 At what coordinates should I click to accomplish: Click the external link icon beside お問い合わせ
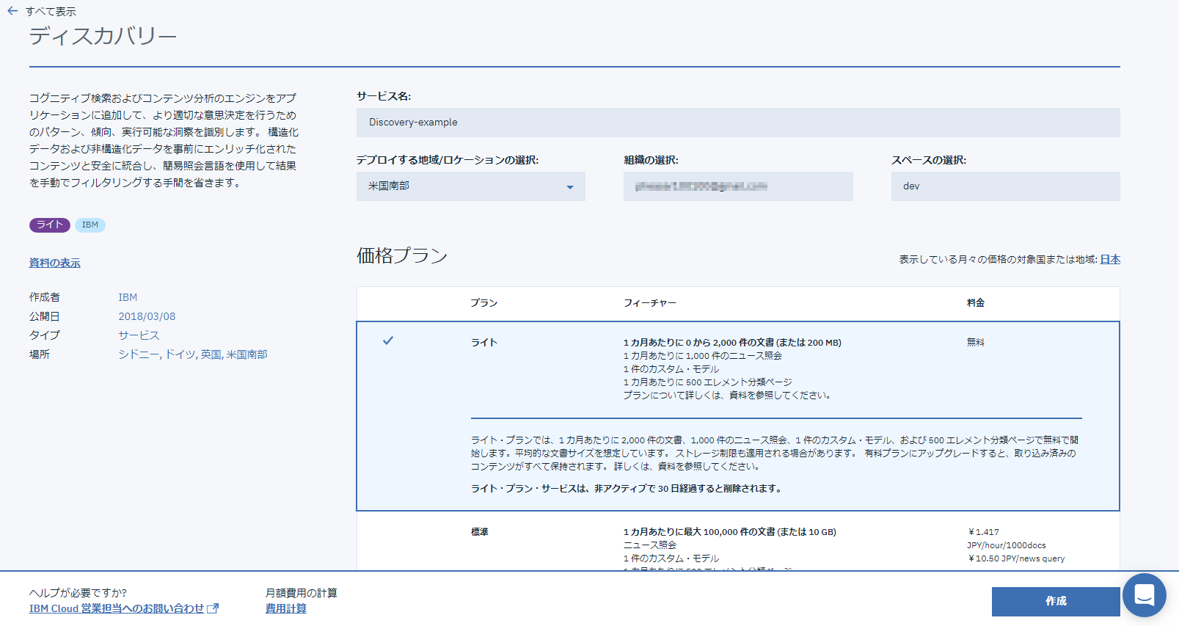[213, 608]
